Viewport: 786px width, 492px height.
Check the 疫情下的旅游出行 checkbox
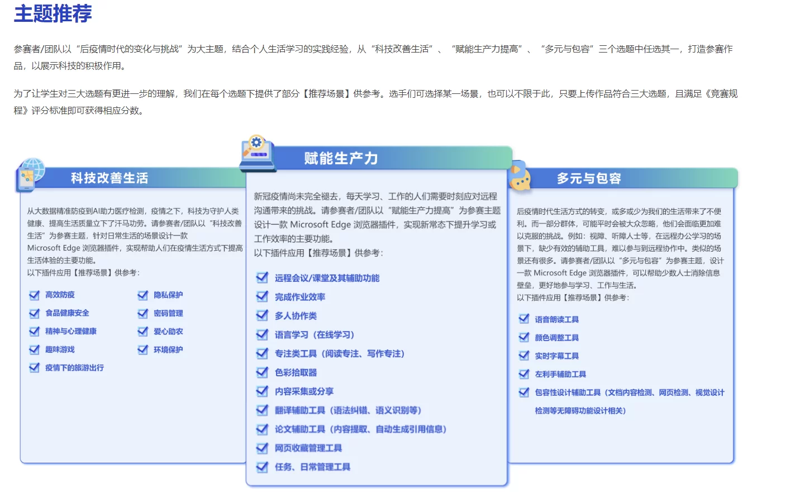34,367
